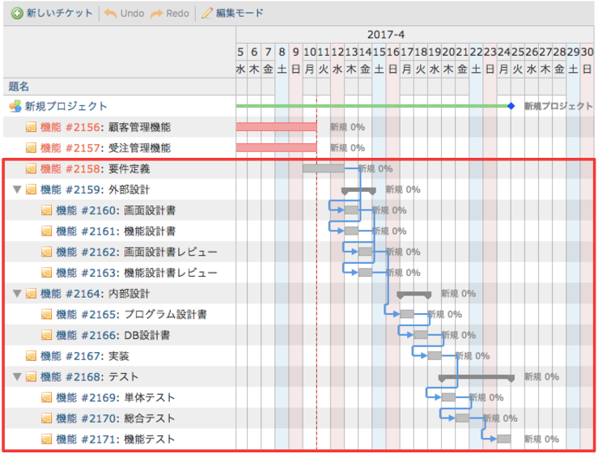Open ticket link #2158 要件定義
Screen dimensions: 598x454
95,168
